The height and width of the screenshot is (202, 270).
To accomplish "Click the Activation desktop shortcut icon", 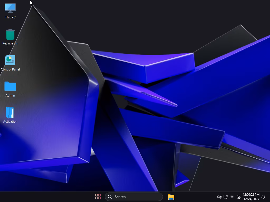I will (x=10, y=113).
